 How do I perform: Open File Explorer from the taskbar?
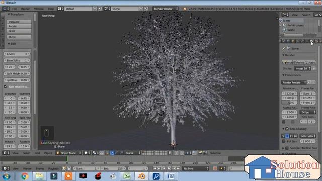[39, 176]
